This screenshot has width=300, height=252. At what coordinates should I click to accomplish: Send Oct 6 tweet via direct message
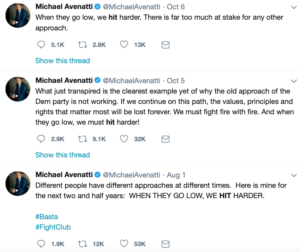(166, 45)
